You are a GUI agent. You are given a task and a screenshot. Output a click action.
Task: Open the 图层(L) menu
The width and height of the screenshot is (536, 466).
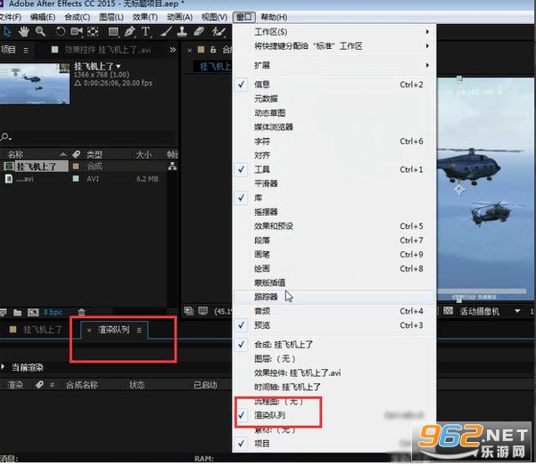point(111,17)
